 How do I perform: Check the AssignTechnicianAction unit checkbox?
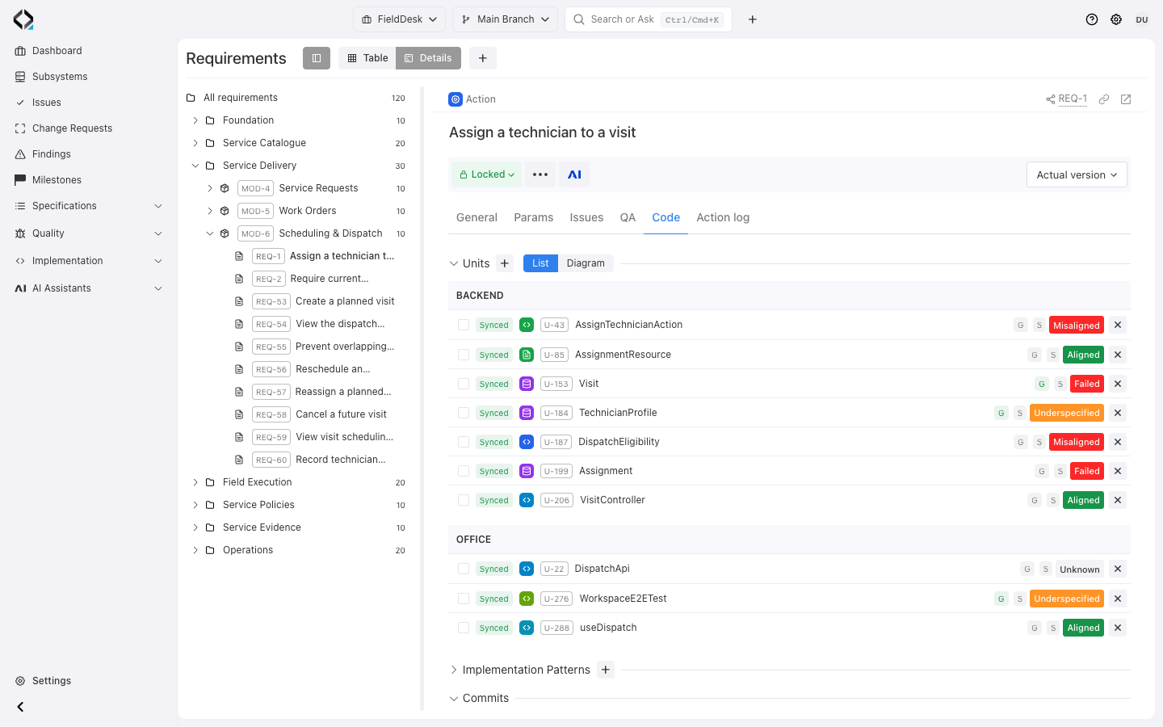tap(464, 325)
